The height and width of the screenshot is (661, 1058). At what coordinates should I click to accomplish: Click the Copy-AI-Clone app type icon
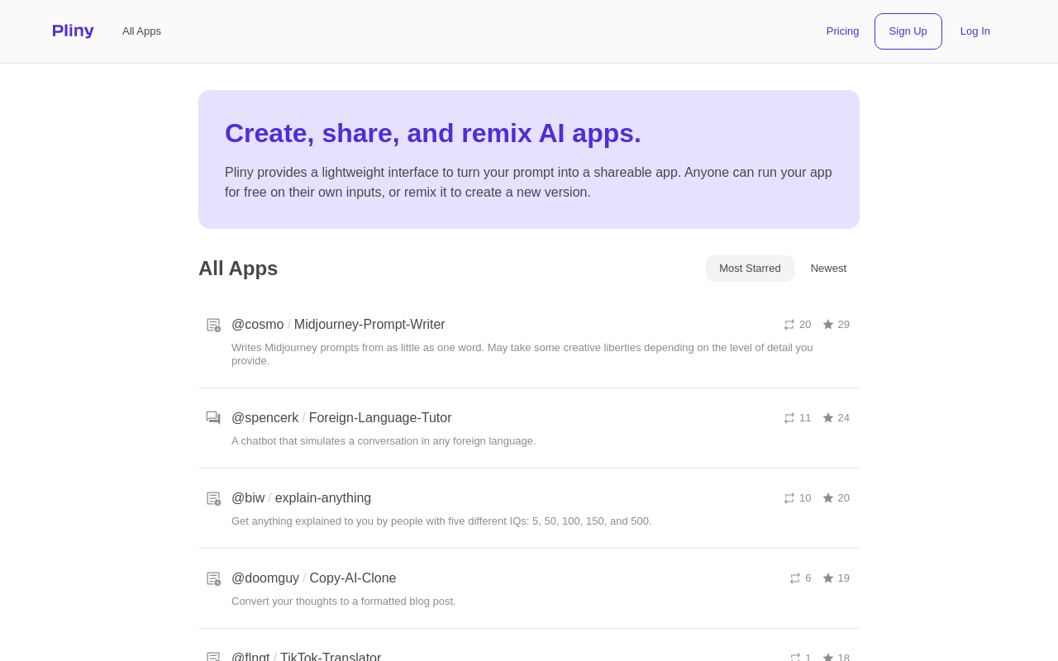(x=213, y=578)
